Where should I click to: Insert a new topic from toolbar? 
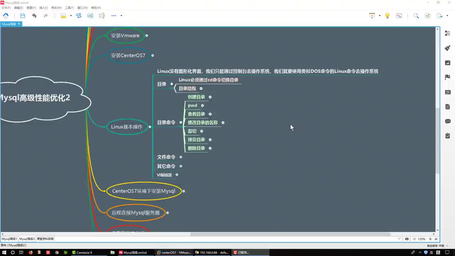63,16
